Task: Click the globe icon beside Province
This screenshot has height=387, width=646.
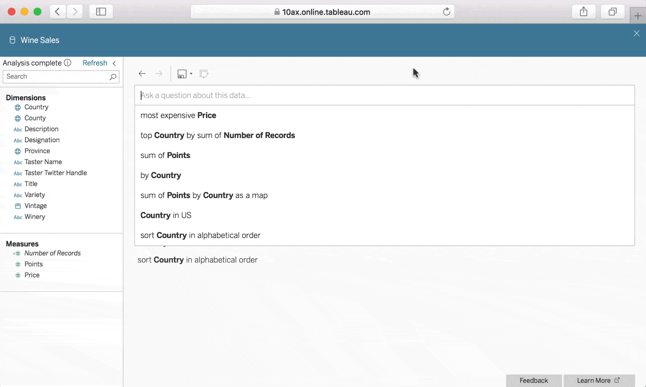Action: pos(18,151)
